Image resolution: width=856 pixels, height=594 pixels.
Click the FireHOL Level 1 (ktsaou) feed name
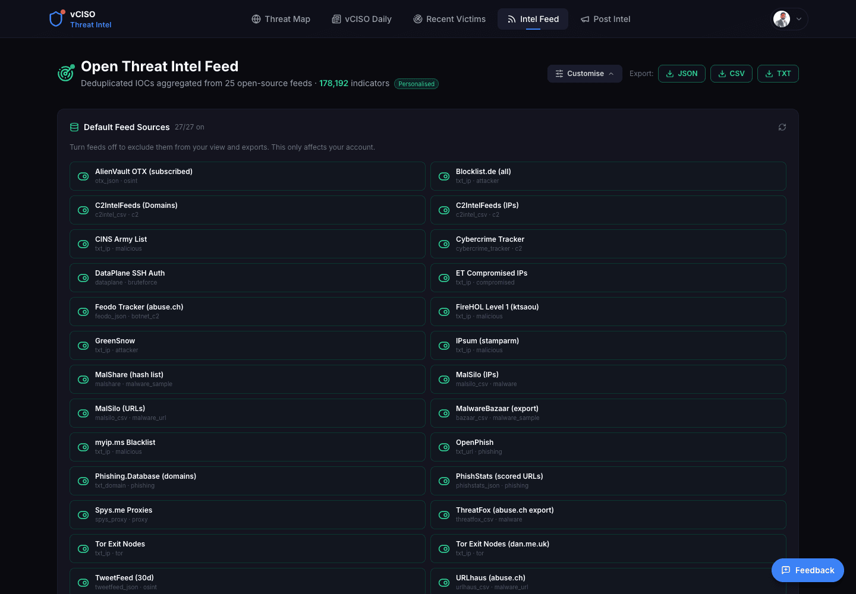tap(498, 307)
